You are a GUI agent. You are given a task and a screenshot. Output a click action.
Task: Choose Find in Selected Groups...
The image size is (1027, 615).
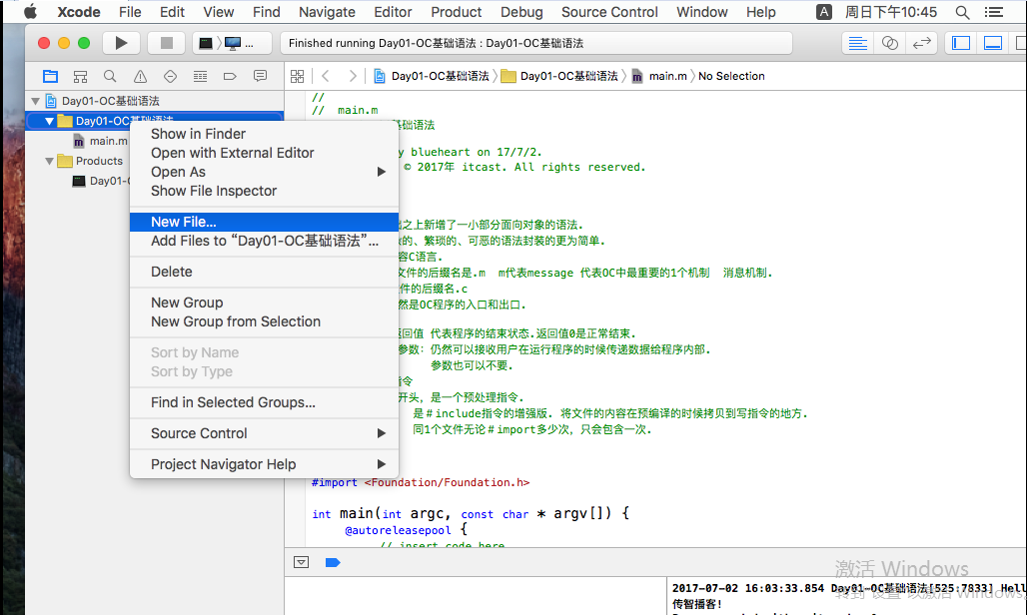(264, 402)
